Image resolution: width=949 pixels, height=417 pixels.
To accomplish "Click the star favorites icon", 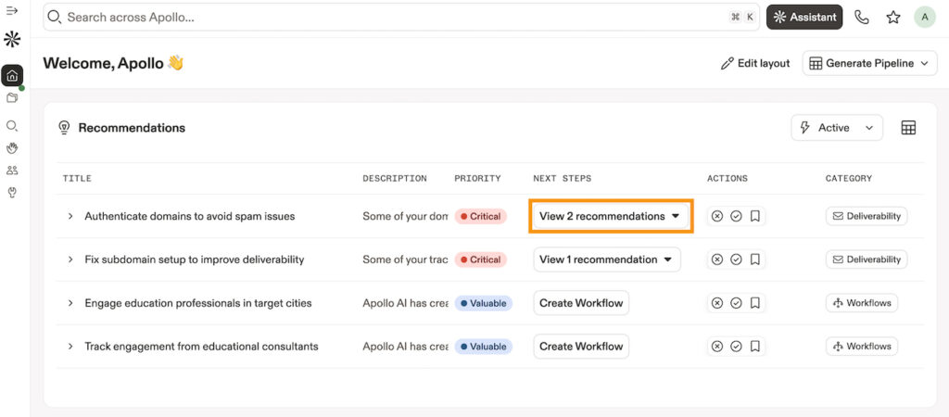I will tap(893, 18).
